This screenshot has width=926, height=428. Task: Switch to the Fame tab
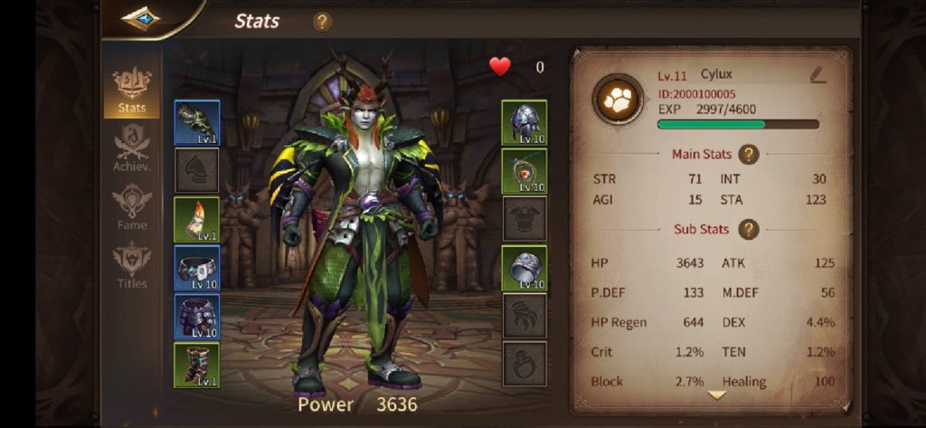click(132, 207)
